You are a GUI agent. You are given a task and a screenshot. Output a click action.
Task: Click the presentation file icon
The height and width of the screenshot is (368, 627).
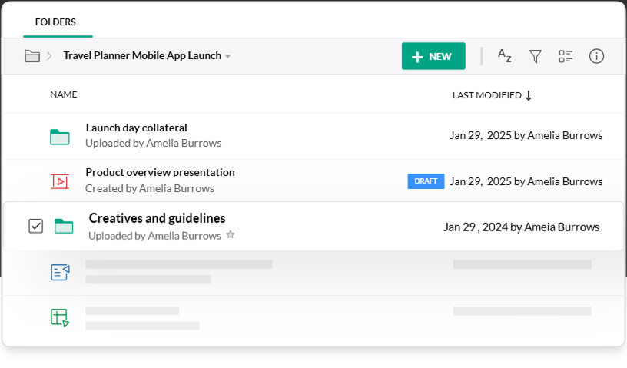(x=60, y=181)
